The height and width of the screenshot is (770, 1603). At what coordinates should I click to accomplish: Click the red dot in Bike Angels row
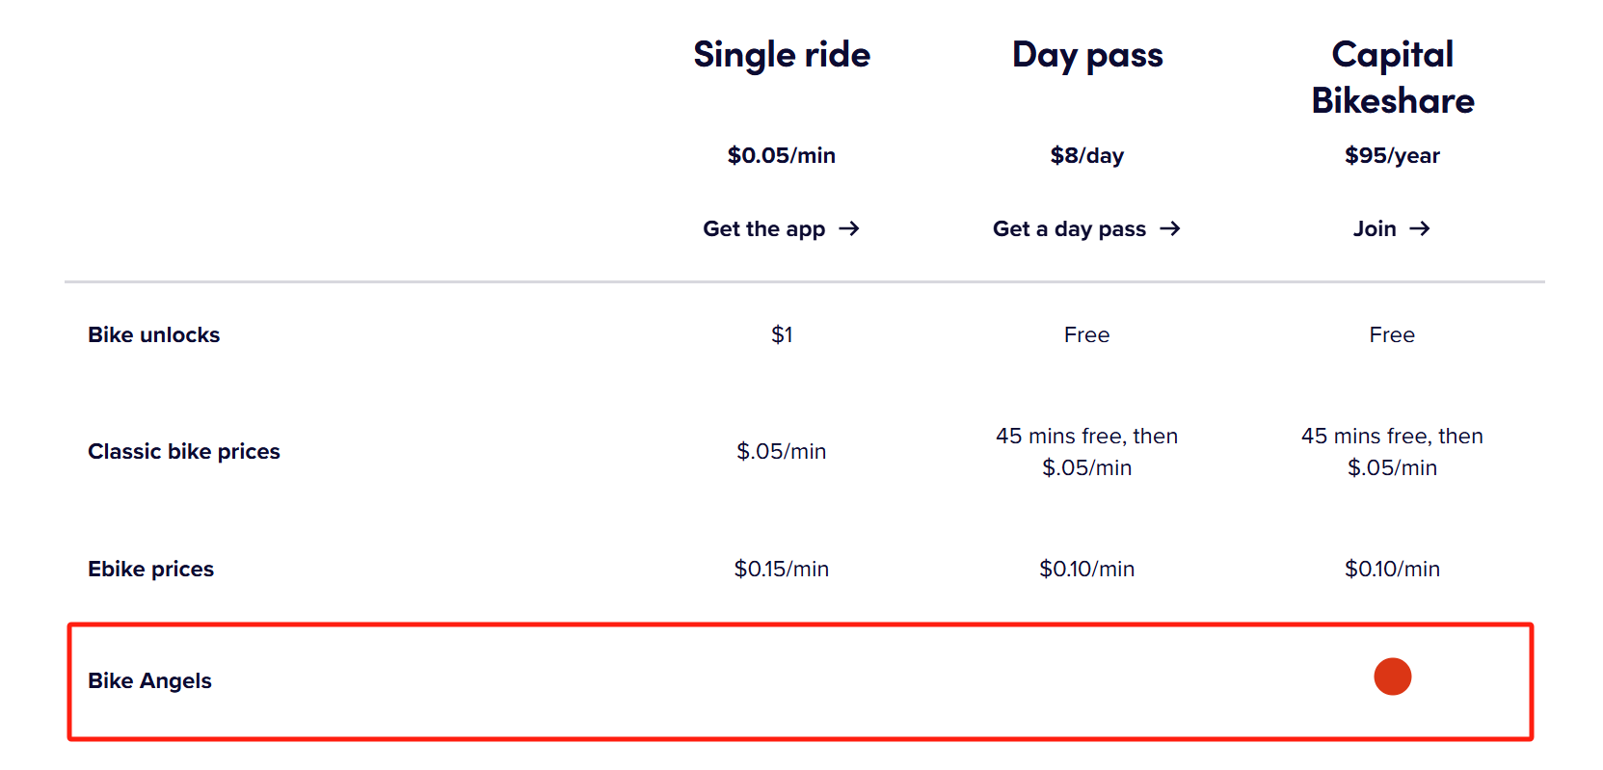(1392, 677)
